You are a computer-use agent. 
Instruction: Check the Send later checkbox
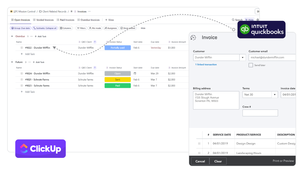251,65
